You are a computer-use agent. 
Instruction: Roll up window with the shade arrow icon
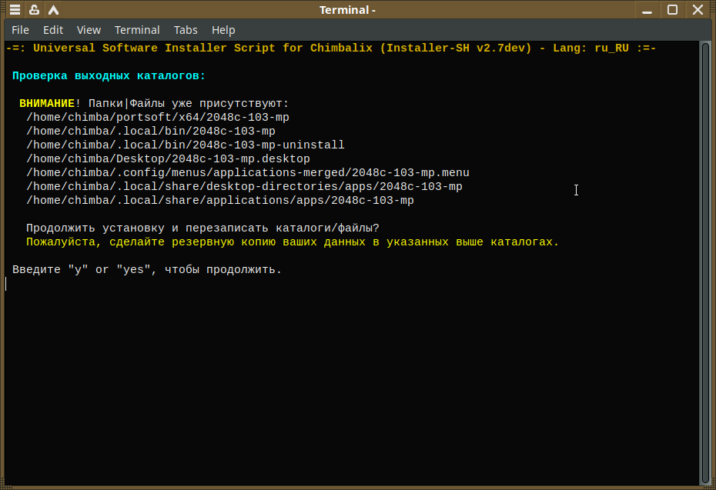53,9
